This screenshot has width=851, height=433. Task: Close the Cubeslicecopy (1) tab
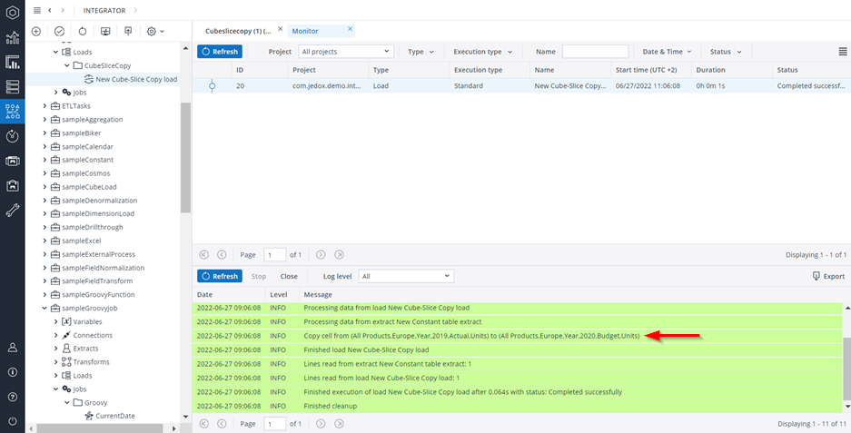click(x=280, y=29)
